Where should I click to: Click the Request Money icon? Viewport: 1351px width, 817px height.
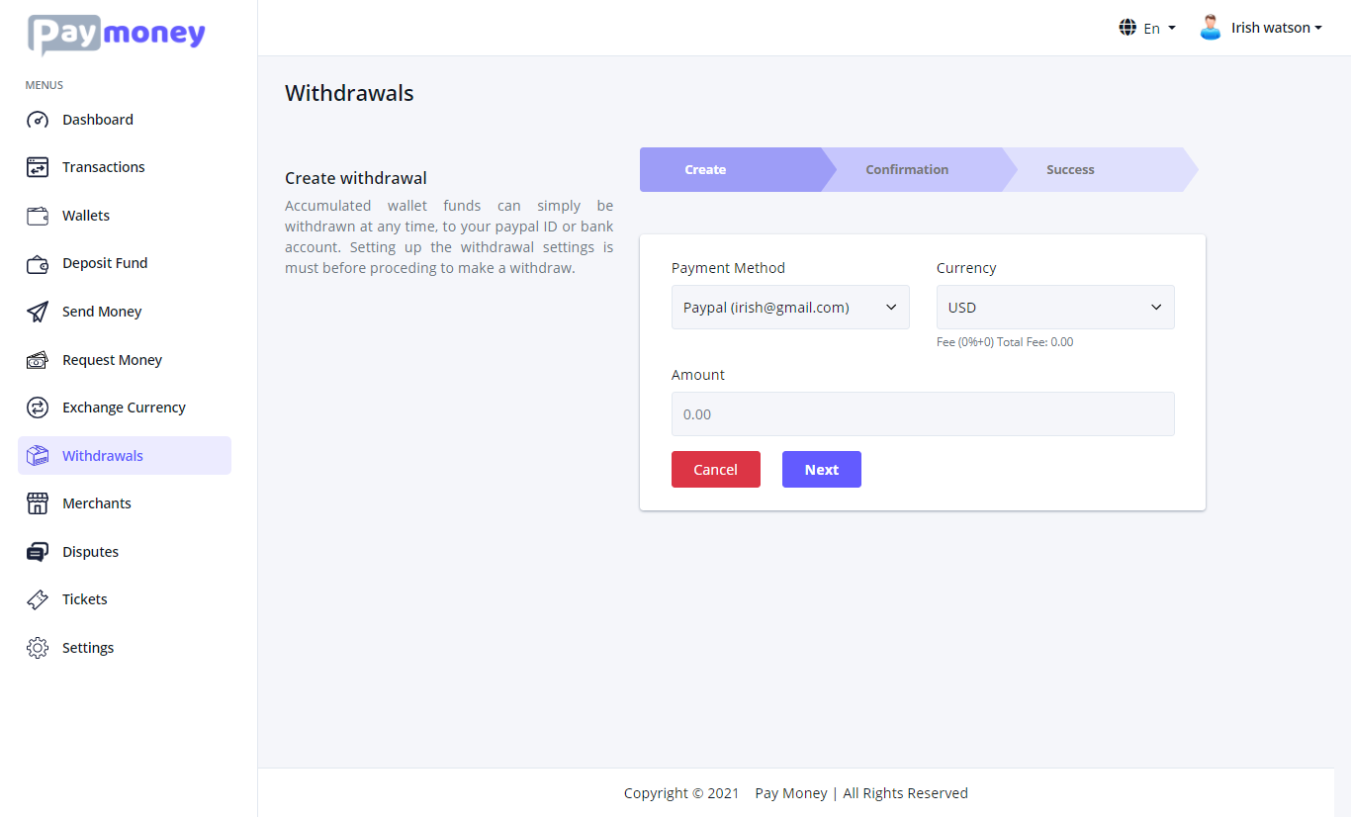37,359
